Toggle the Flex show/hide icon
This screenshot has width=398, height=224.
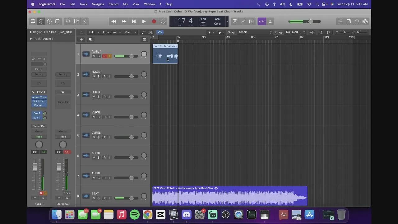click(x=150, y=32)
